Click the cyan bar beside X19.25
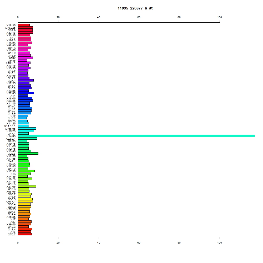This screenshot has height=263, width=263. (26, 131)
